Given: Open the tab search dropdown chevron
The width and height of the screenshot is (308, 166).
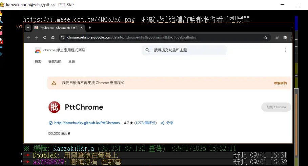Looking at the screenshot, I should point(28,28).
